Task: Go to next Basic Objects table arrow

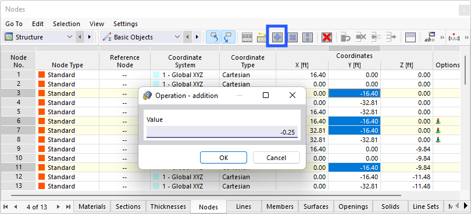Action: click(197, 37)
